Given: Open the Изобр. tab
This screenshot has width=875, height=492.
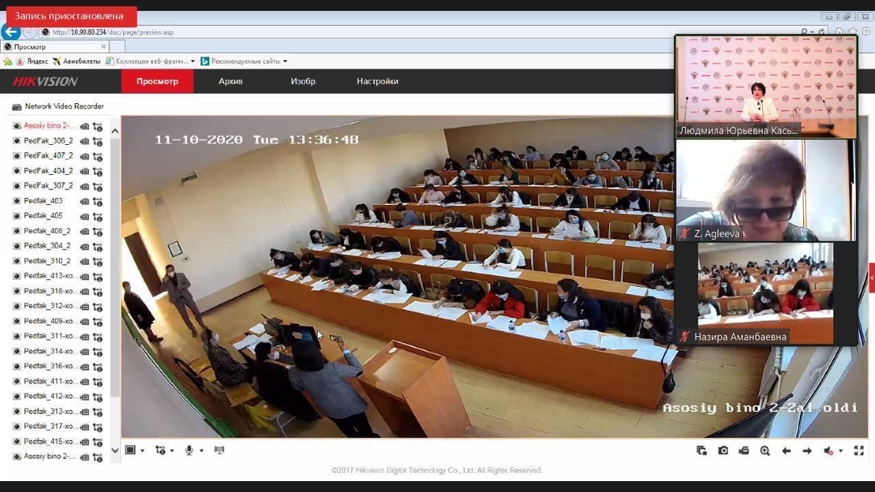Looking at the screenshot, I should click(x=304, y=81).
